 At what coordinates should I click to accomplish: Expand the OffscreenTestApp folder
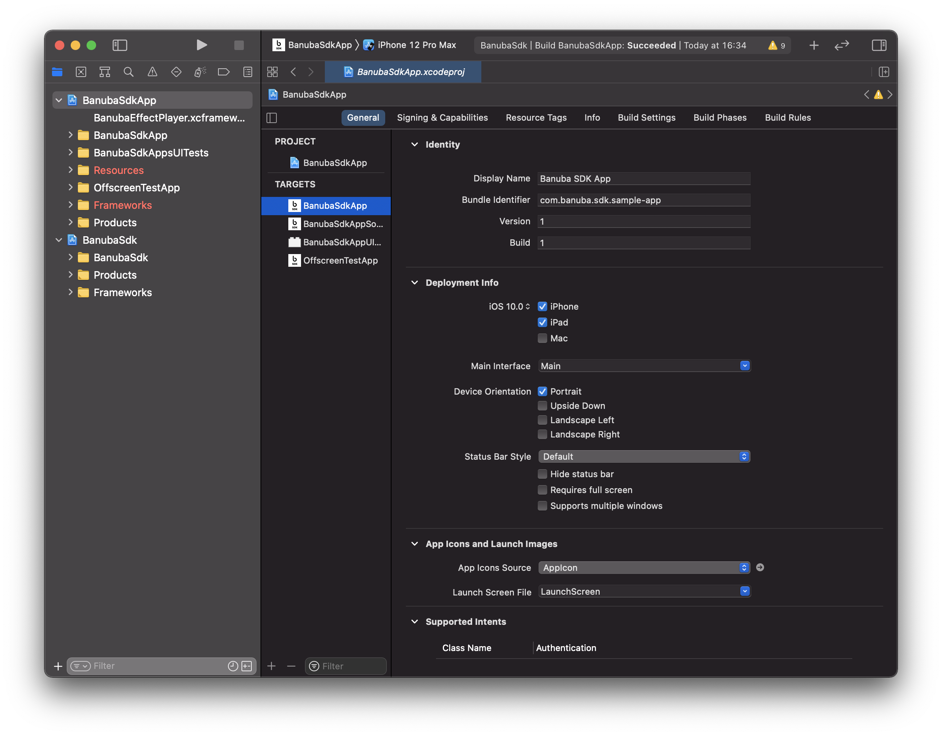(x=70, y=187)
